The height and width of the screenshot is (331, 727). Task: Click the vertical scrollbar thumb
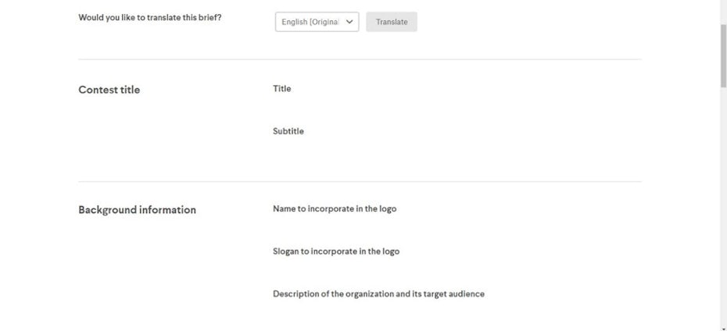click(x=723, y=55)
